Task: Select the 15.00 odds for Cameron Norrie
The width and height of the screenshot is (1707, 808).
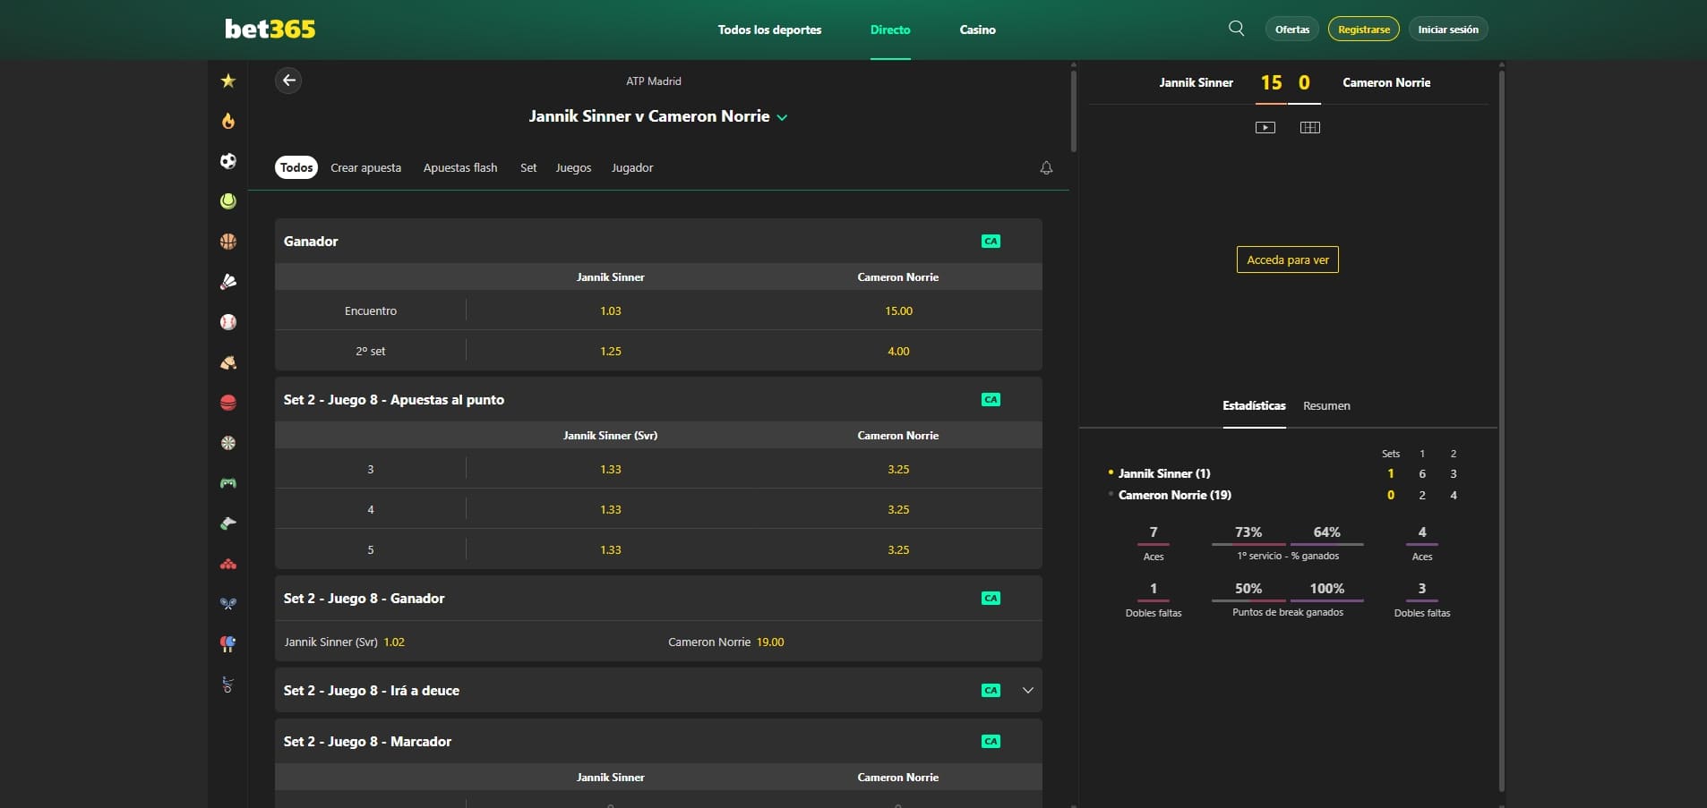Action: point(897,310)
